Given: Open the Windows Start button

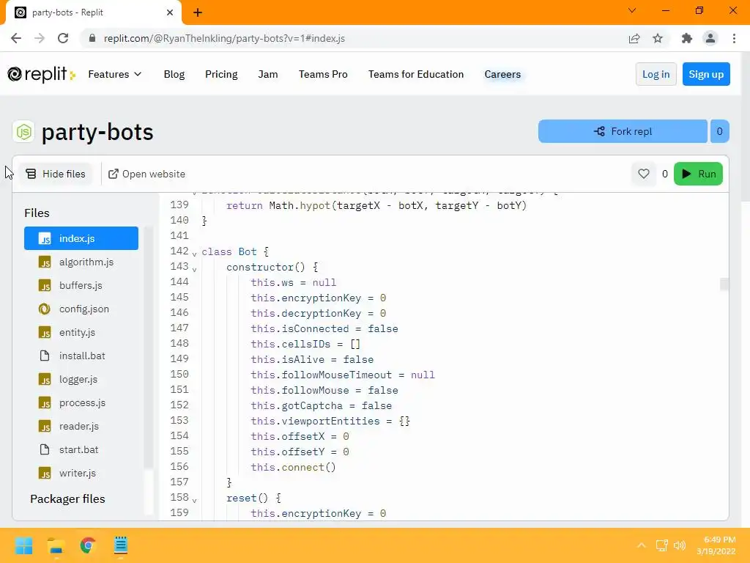Looking at the screenshot, I should coord(23,545).
